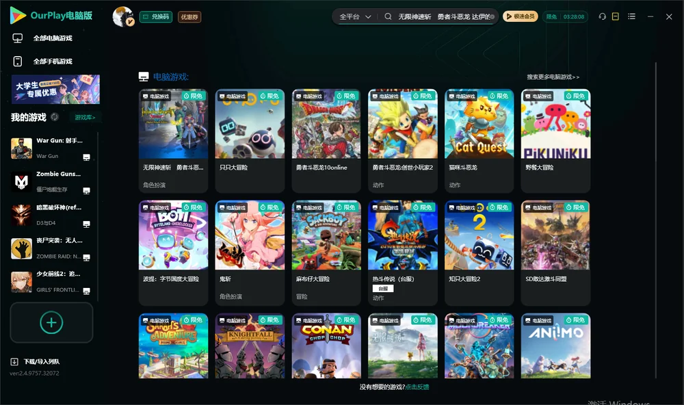
Task: Add a game with the plus button
Action: [51, 322]
